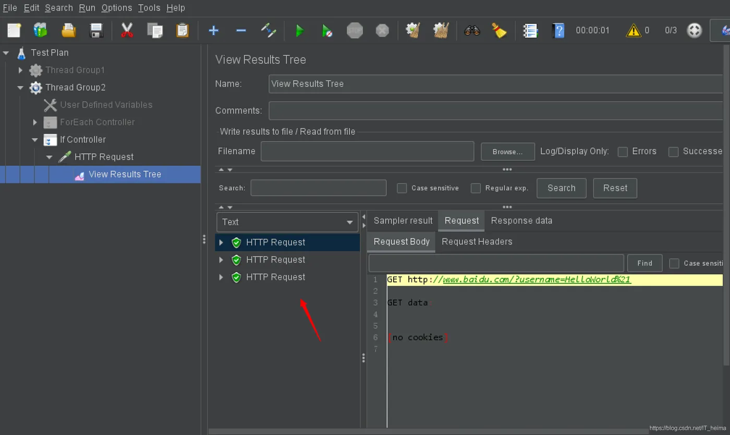Viewport: 730px width, 435px height.
Task: Click the broom Reset Search icon
Action: click(500, 31)
